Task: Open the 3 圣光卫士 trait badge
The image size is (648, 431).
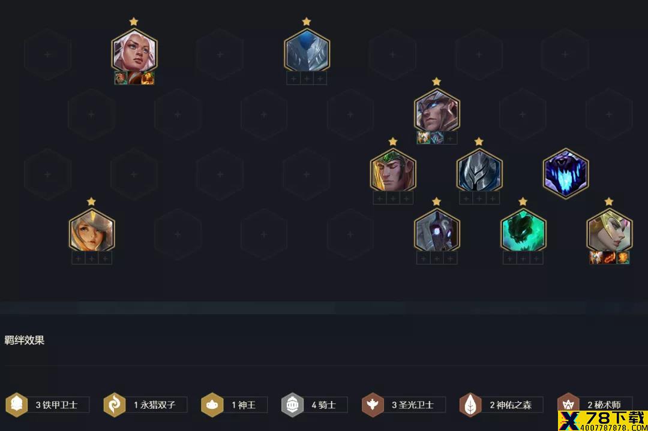Action: pos(404,405)
